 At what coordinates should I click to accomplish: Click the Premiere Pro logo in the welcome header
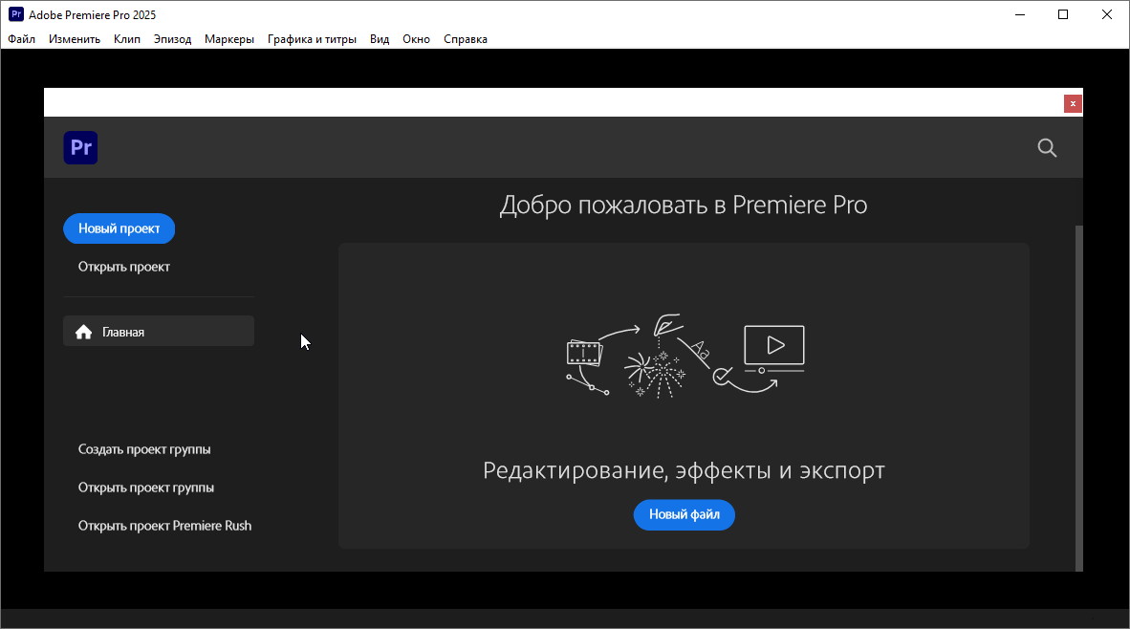[x=80, y=148]
